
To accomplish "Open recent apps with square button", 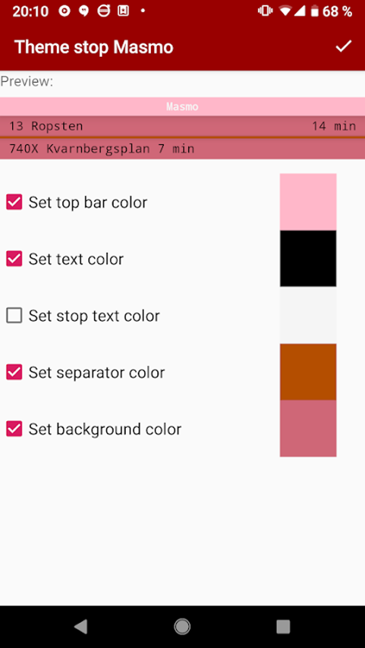I will [x=283, y=626].
